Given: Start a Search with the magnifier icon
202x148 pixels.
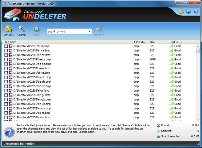Looking at the screenshot, I should point(21,28).
